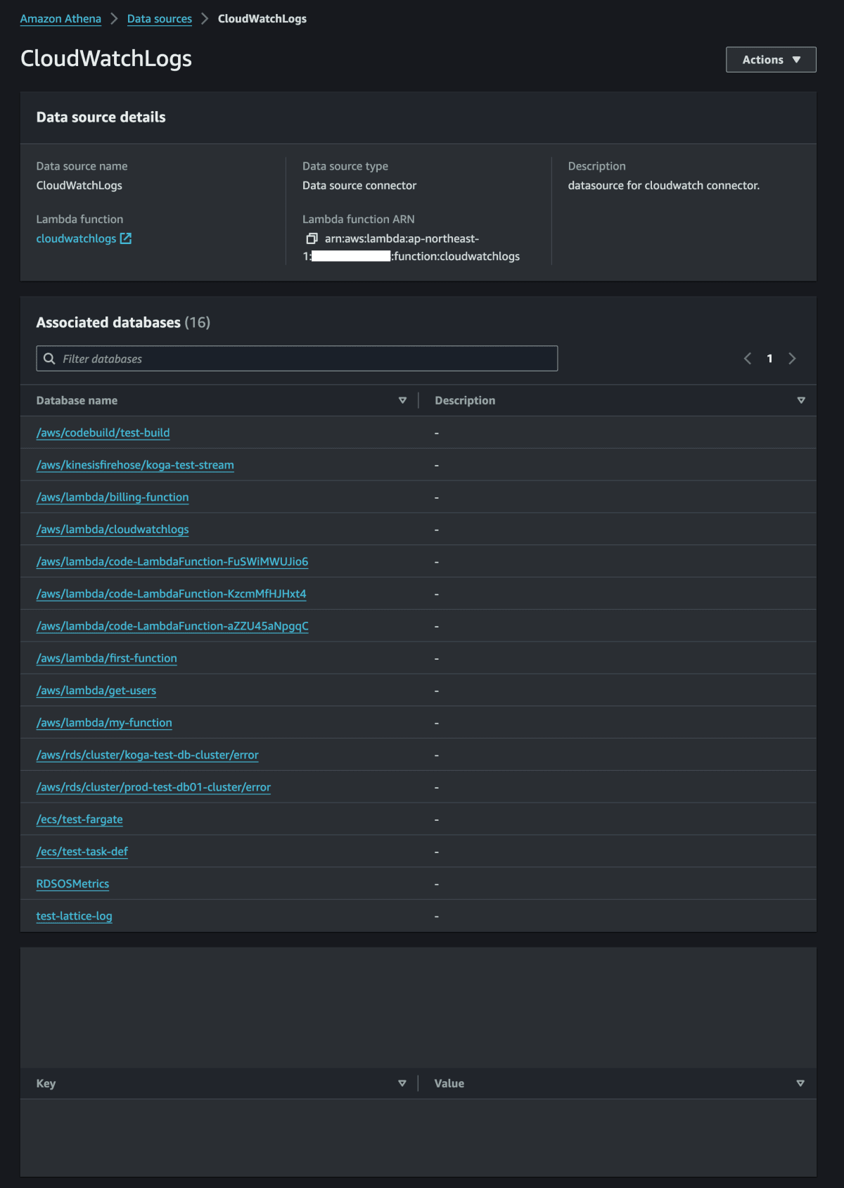Open code-LambdaFunction-KzcmMfHJHxt4 database link
This screenshot has width=844, height=1188.
point(172,594)
